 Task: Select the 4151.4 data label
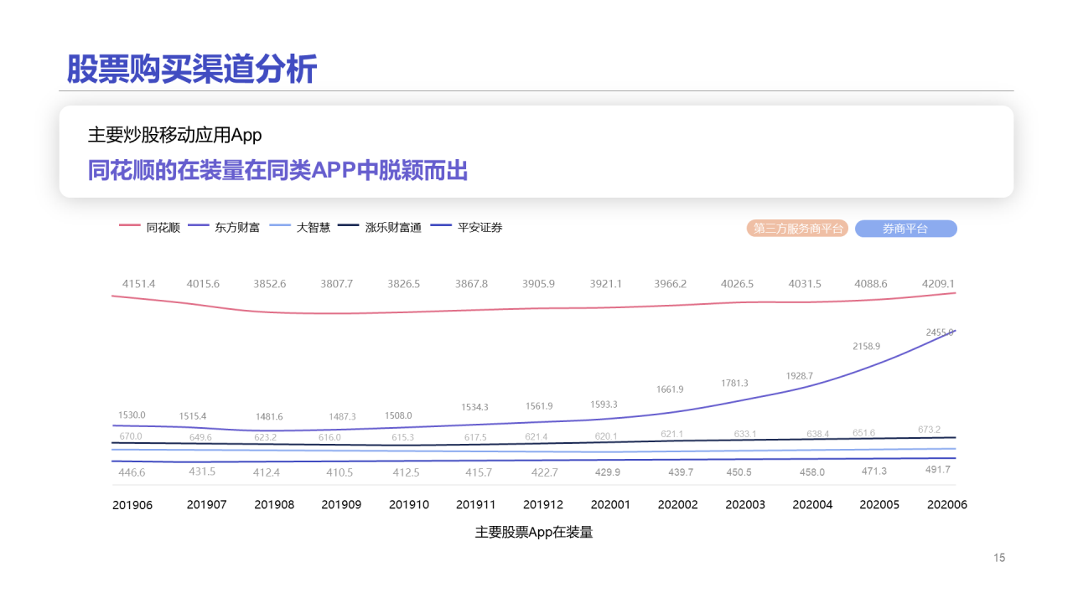point(138,284)
